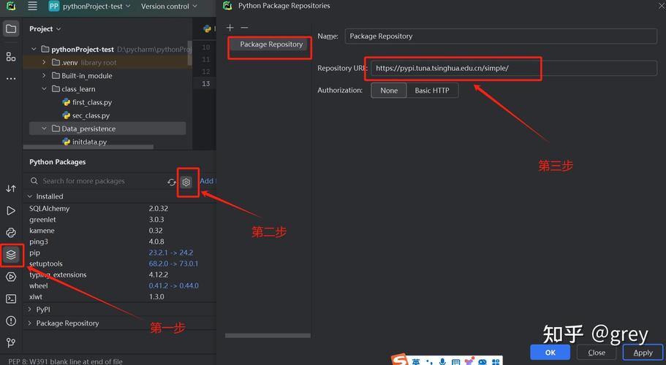The image size is (666, 365).
Task: Expand Package Repository group in packages list
Action: pyautogui.click(x=30, y=323)
